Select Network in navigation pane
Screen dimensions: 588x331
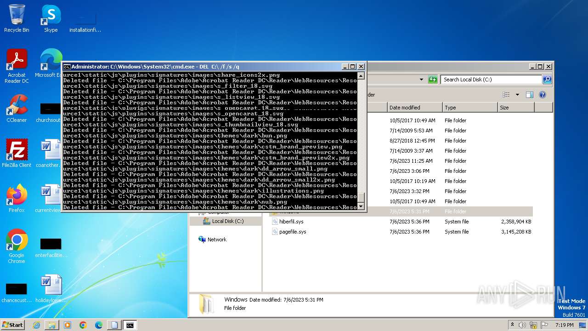217,240
